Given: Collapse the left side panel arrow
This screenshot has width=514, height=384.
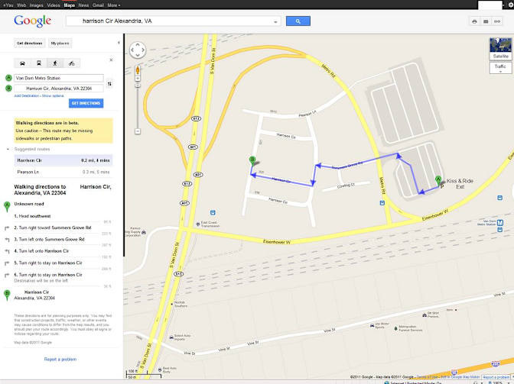Looking at the screenshot, I should click(119, 43).
